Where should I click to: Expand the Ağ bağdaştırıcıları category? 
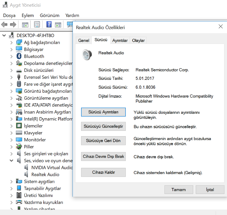point(11,42)
